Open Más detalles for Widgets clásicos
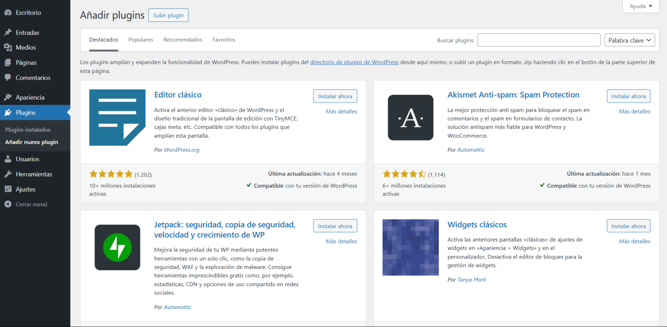The height and width of the screenshot is (327, 667). (634, 241)
